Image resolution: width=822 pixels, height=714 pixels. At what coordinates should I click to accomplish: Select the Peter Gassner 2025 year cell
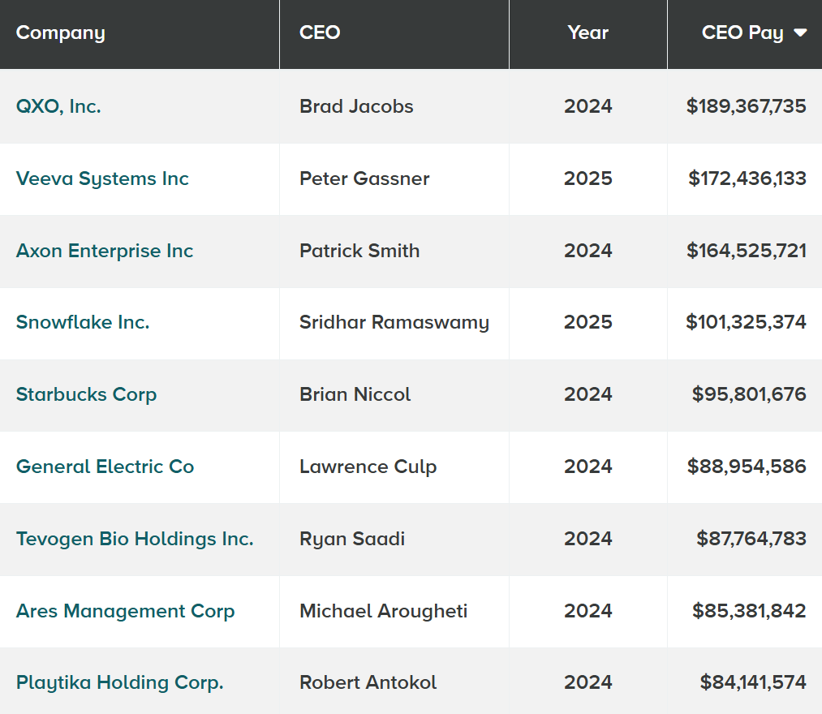click(587, 178)
